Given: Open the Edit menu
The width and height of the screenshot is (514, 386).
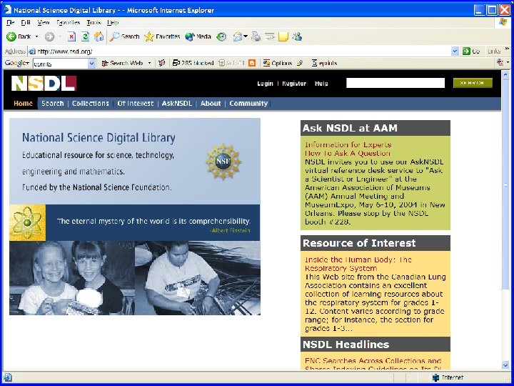Looking at the screenshot, I should (26, 23).
